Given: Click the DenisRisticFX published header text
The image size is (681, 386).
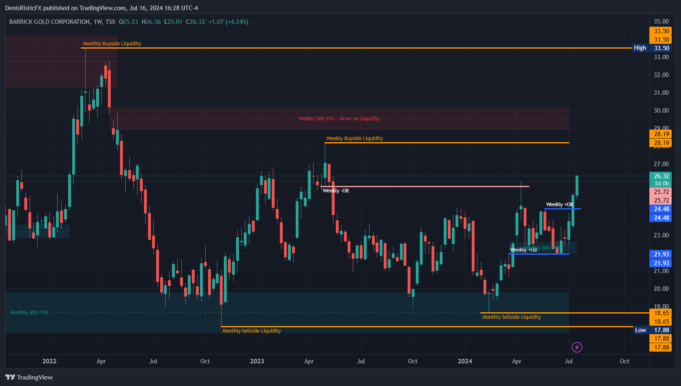Looking at the screenshot, I should (101, 8).
